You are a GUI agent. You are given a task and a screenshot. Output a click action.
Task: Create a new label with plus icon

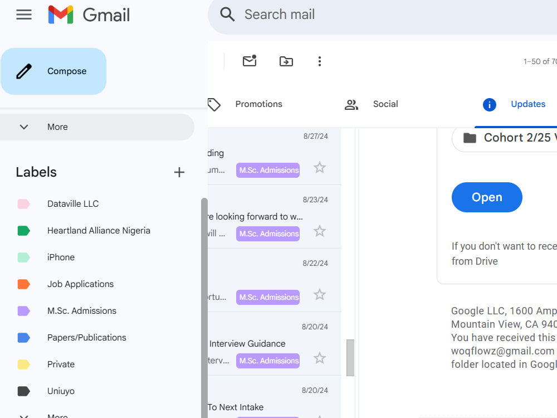coord(179,172)
